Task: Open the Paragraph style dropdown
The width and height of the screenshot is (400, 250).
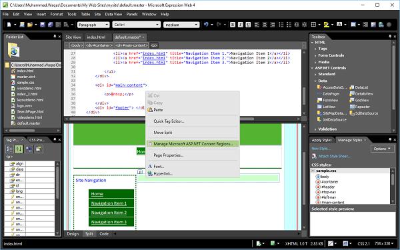Action: coord(93,25)
